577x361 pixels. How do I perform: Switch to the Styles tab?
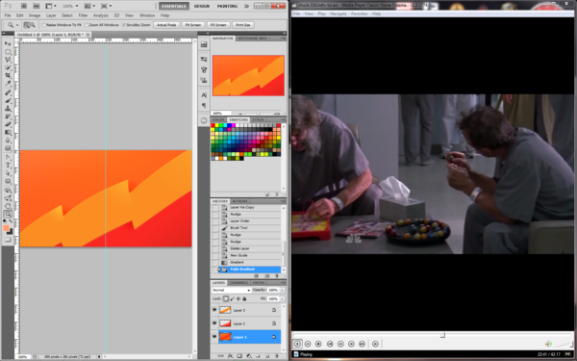point(258,119)
